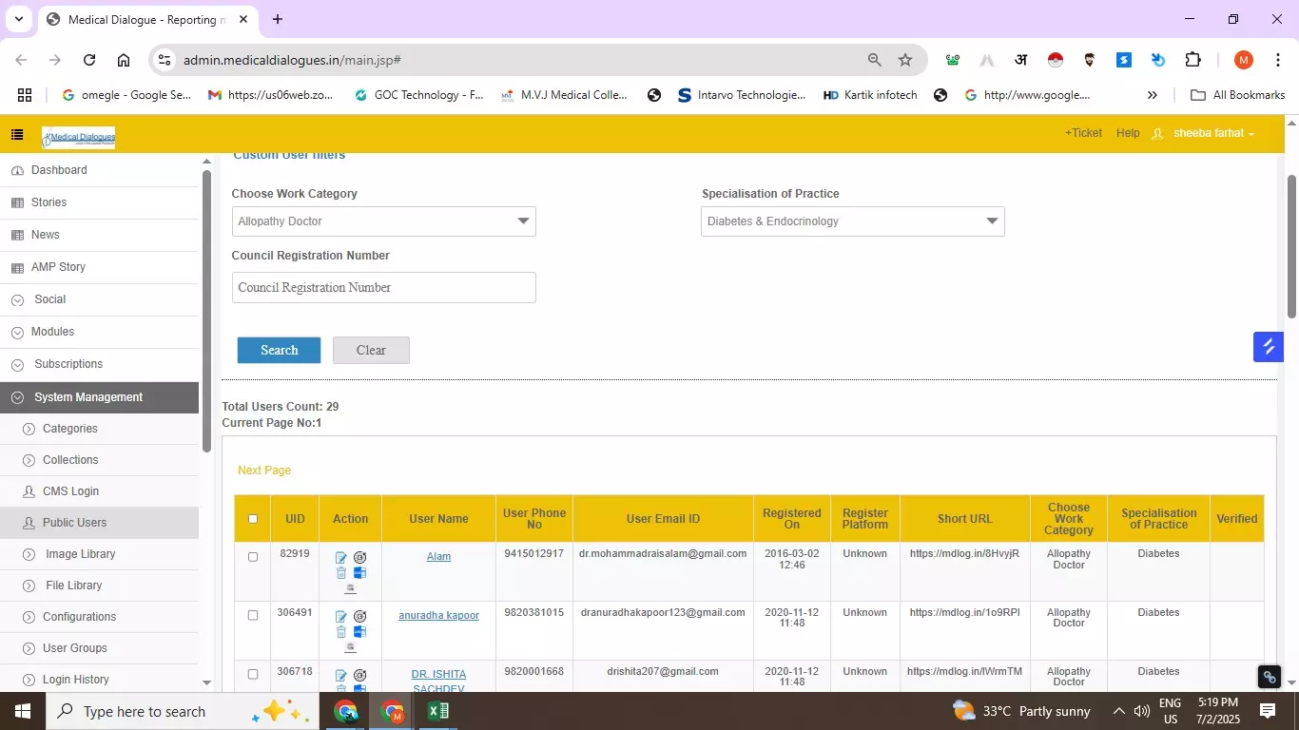Click the purple floating widget icon
1299x730 pixels.
[1268, 348]
